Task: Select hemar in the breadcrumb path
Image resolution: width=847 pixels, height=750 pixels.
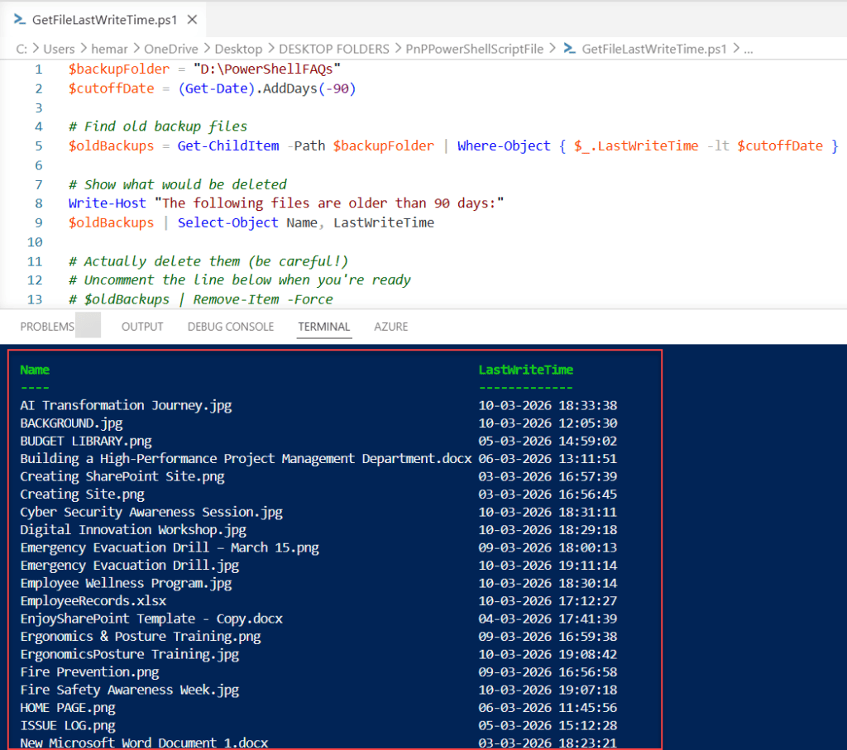Action: pyautogui.click(x=109, y=49)
